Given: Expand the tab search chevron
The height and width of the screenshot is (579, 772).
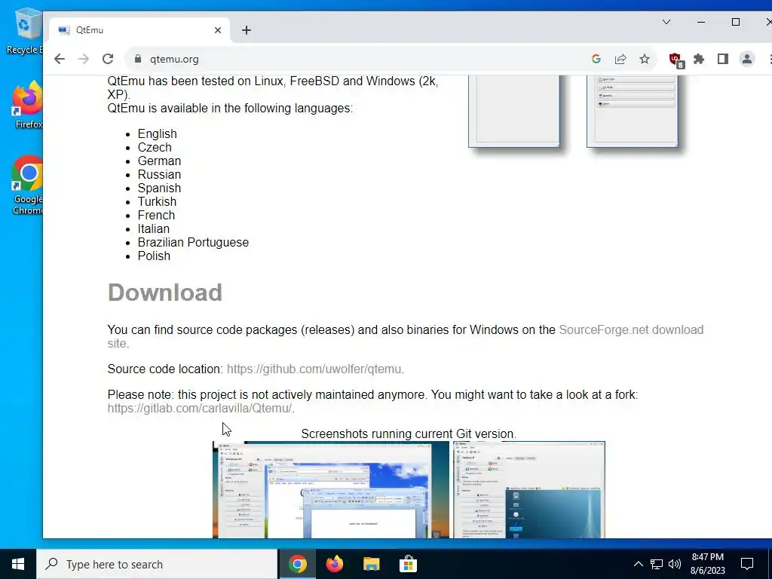Looking at the screenshot, I should [666, 22].
